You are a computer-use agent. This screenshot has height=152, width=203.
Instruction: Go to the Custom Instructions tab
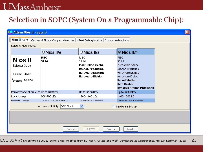coord(117,40)
